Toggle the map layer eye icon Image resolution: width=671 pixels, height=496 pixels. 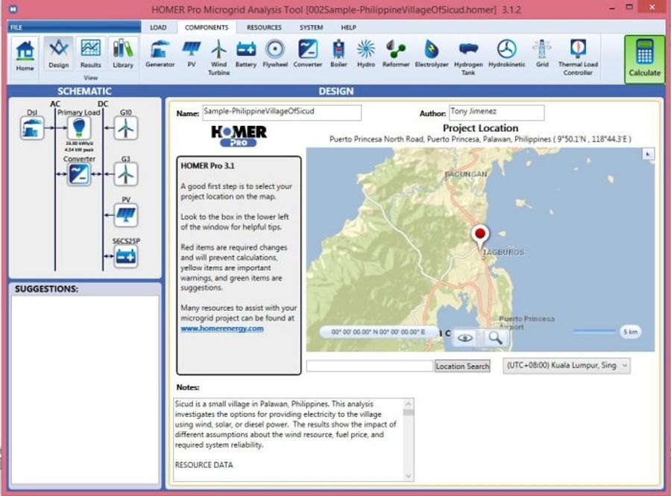tap(464, 337)
